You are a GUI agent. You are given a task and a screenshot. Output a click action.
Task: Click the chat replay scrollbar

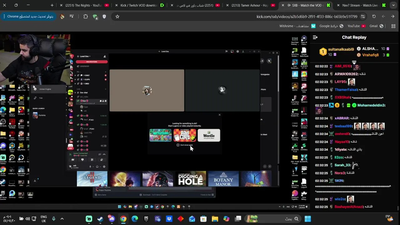(398, 208)
